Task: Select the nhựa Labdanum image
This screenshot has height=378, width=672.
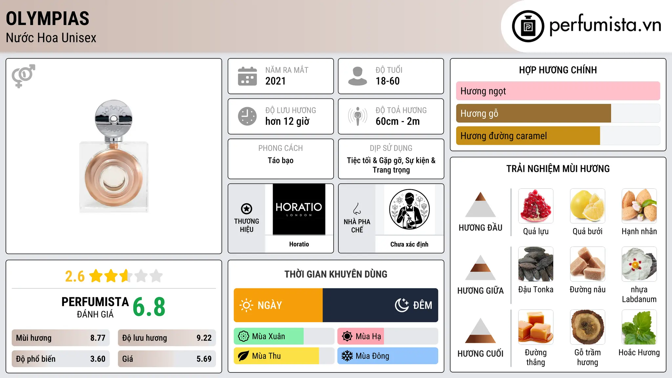Action: coord(639,264)
